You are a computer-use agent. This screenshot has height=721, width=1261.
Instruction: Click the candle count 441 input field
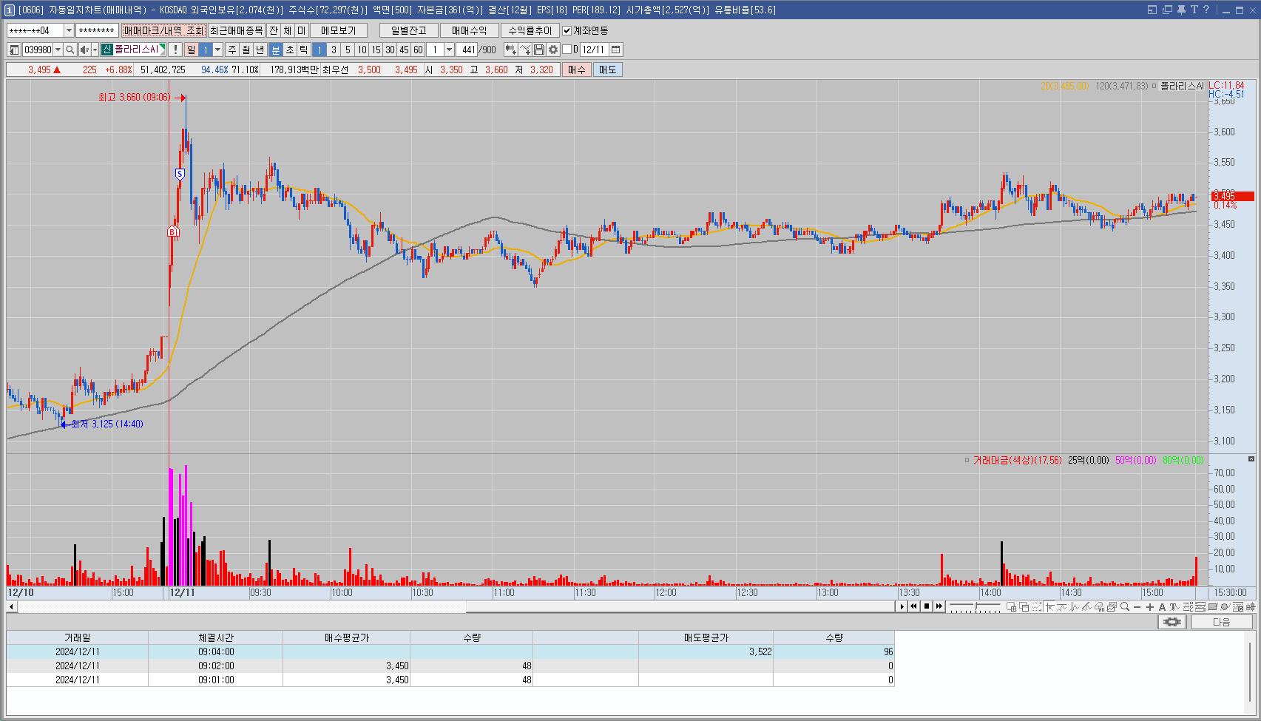[467, 50]
